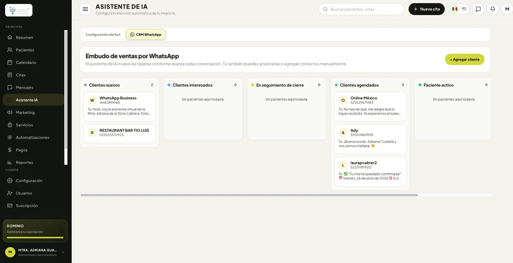513x263 pixels.
Task: Click the Mensajes chat bubble icon
Action: coord(10,87)
